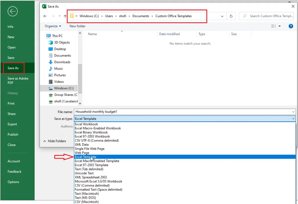The width and height of the screenshot is (298, 204).
Task: Select Excel 97-2003 Template type
Action: (x=185, y=165)
